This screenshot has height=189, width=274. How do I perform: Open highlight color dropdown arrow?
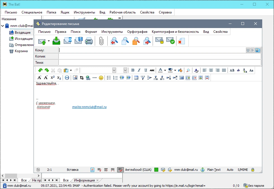pyautogui.click(x=175, y=70)
